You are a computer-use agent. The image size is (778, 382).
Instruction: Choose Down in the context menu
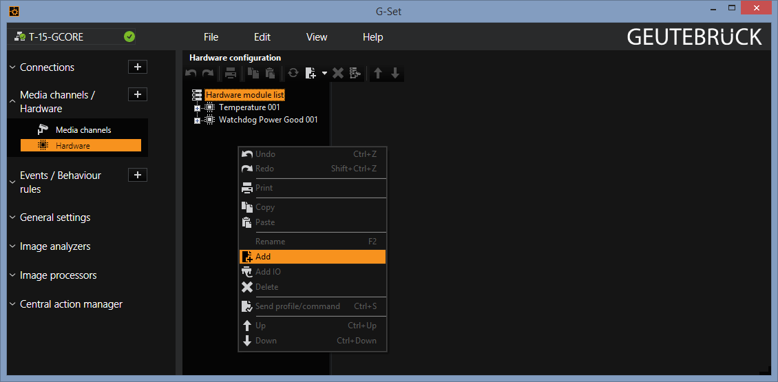[x=313, y=341]
